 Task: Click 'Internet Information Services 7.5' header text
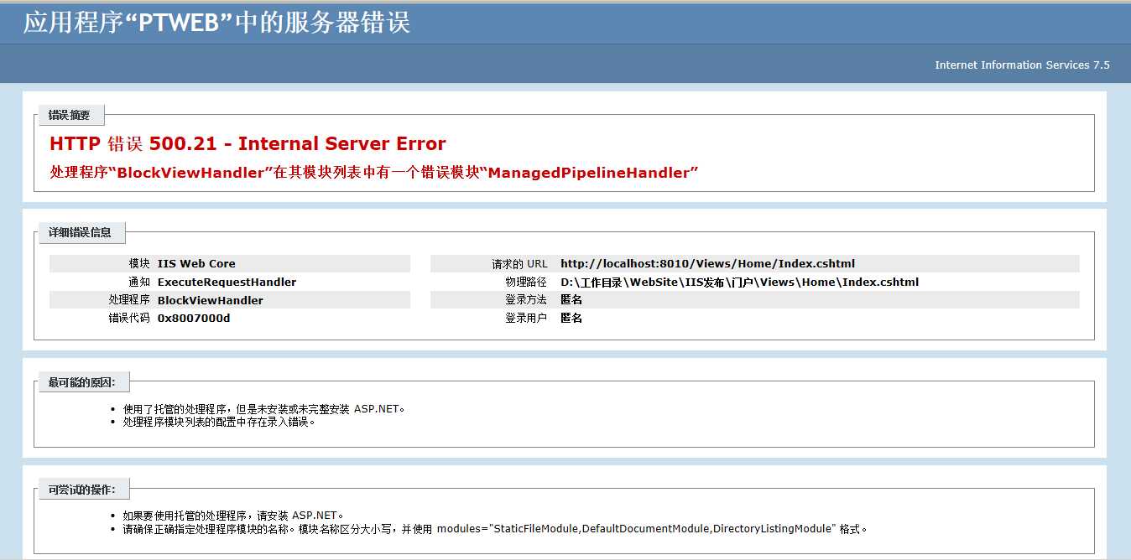click(1022, 65)
